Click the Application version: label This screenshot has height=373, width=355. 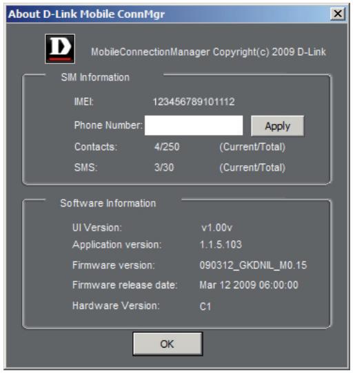(x=116, y=244)
